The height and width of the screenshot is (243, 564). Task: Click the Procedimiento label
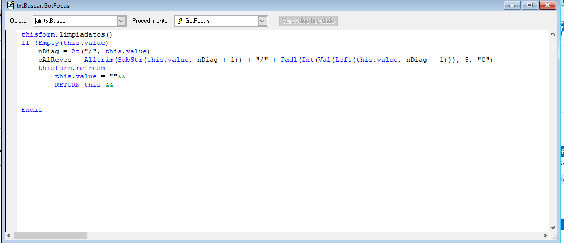point(151,21)
